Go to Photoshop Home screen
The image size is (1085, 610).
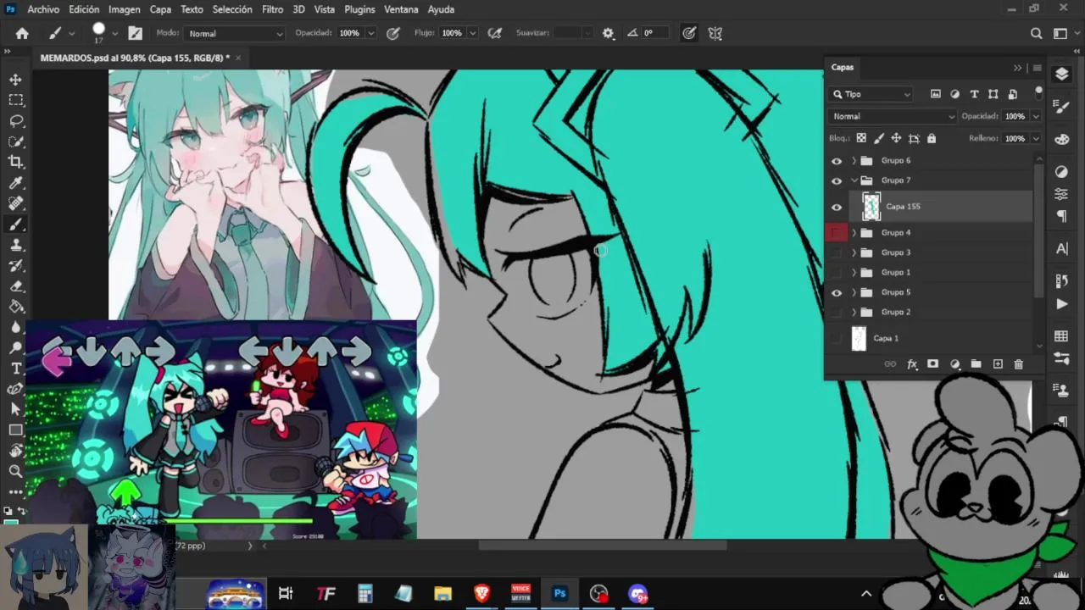(22, 33)
